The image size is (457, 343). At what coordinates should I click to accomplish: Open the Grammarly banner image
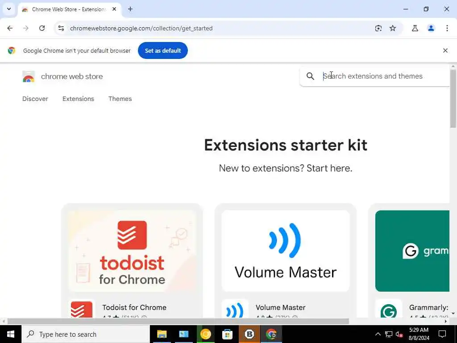[x=412, y=251]
